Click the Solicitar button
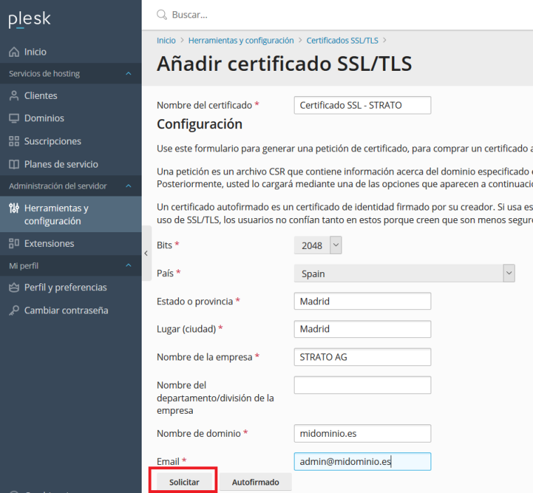This screenshot has width=533, height=493. coord(184,482)
